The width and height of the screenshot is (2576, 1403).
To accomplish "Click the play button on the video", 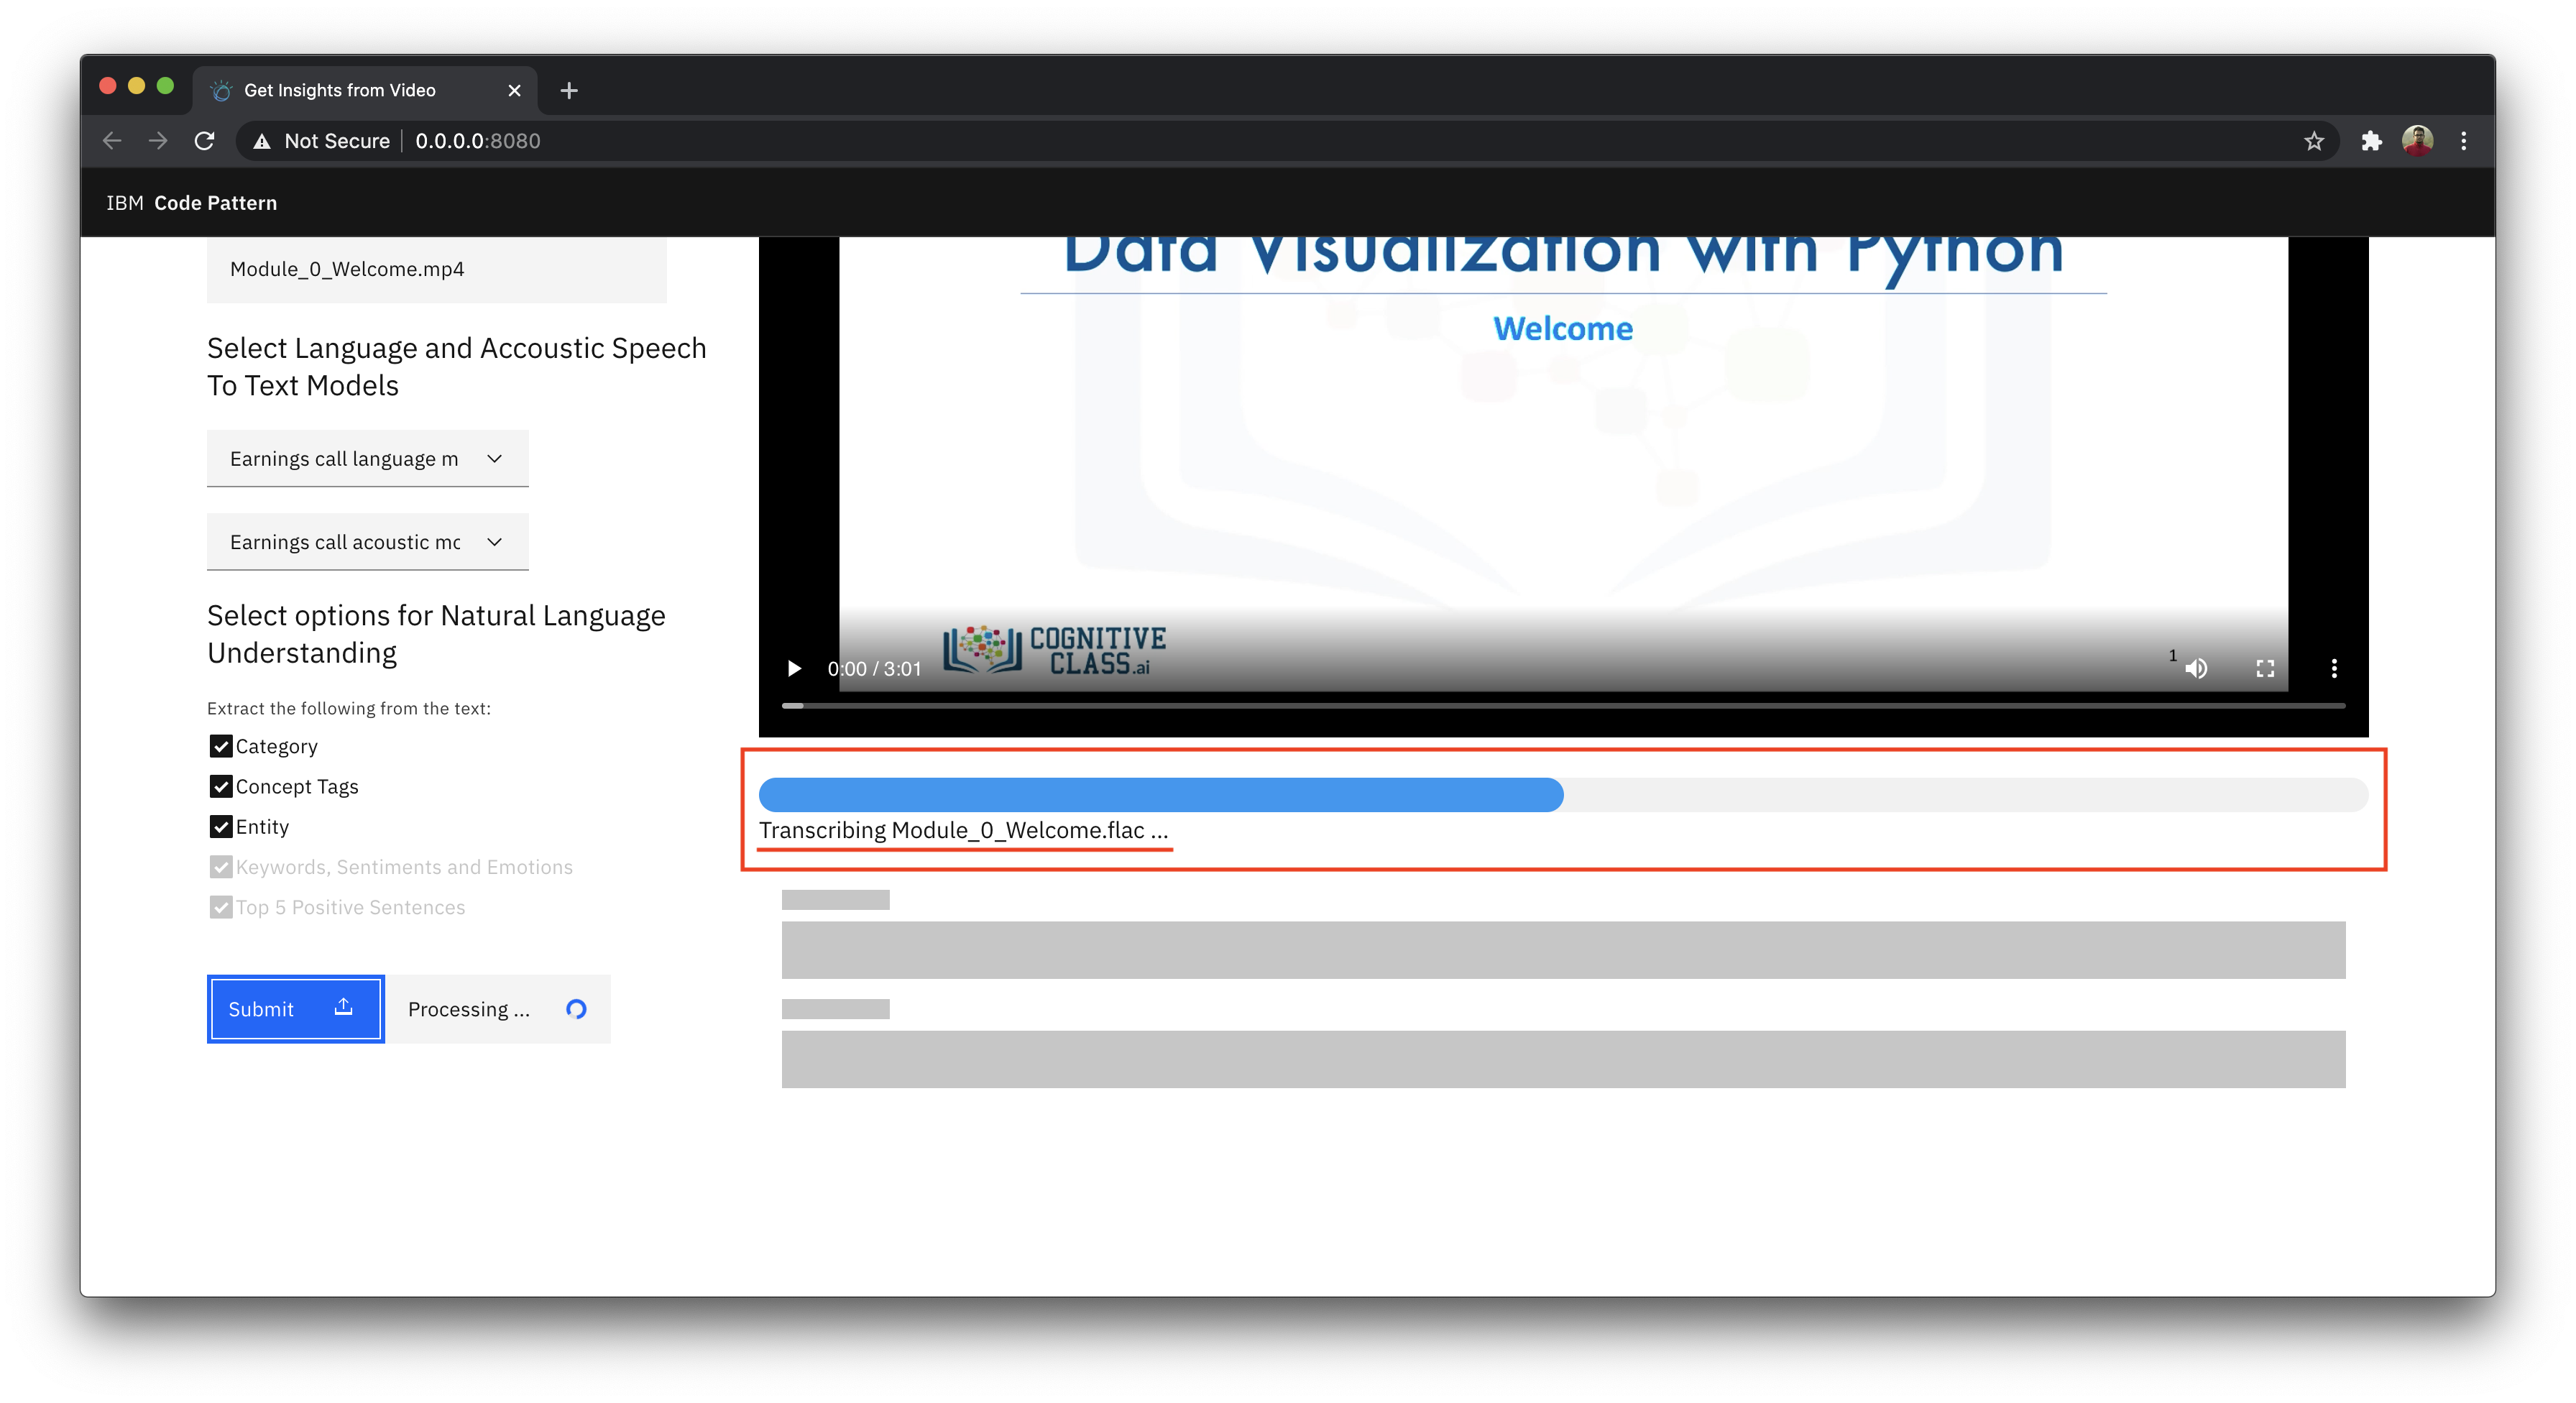I will (791, 668).
